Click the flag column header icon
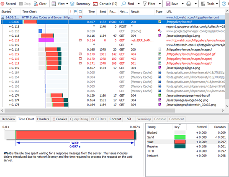The image size is (229, 177). coord(75,12)
